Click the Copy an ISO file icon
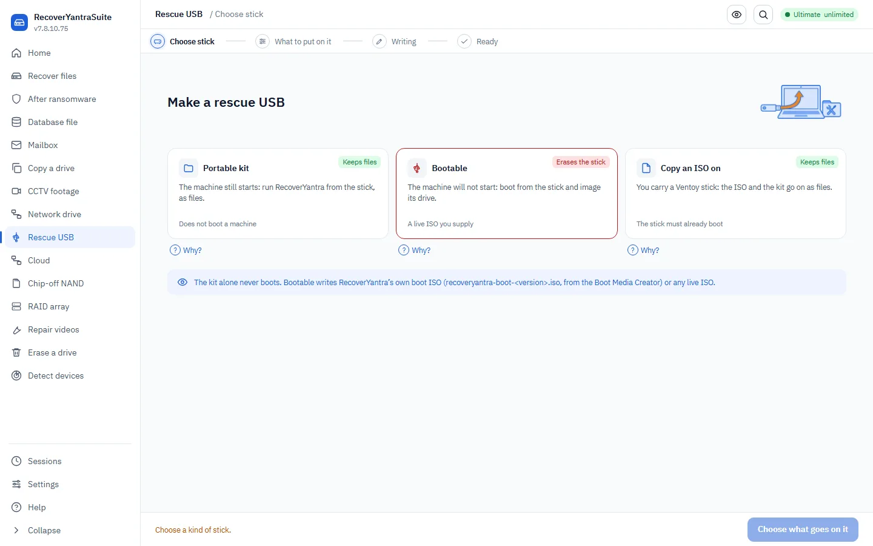The height and width of the screenshot is (546, 873). (646, 168)
